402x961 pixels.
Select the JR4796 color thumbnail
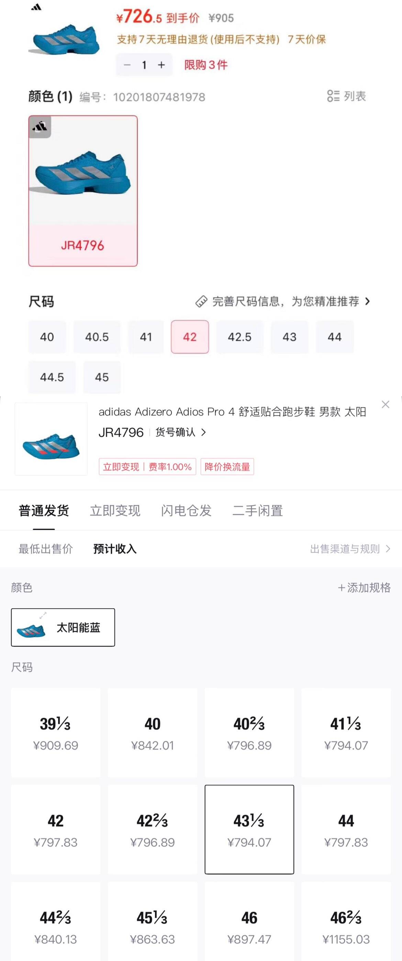(x=83, y=191)
